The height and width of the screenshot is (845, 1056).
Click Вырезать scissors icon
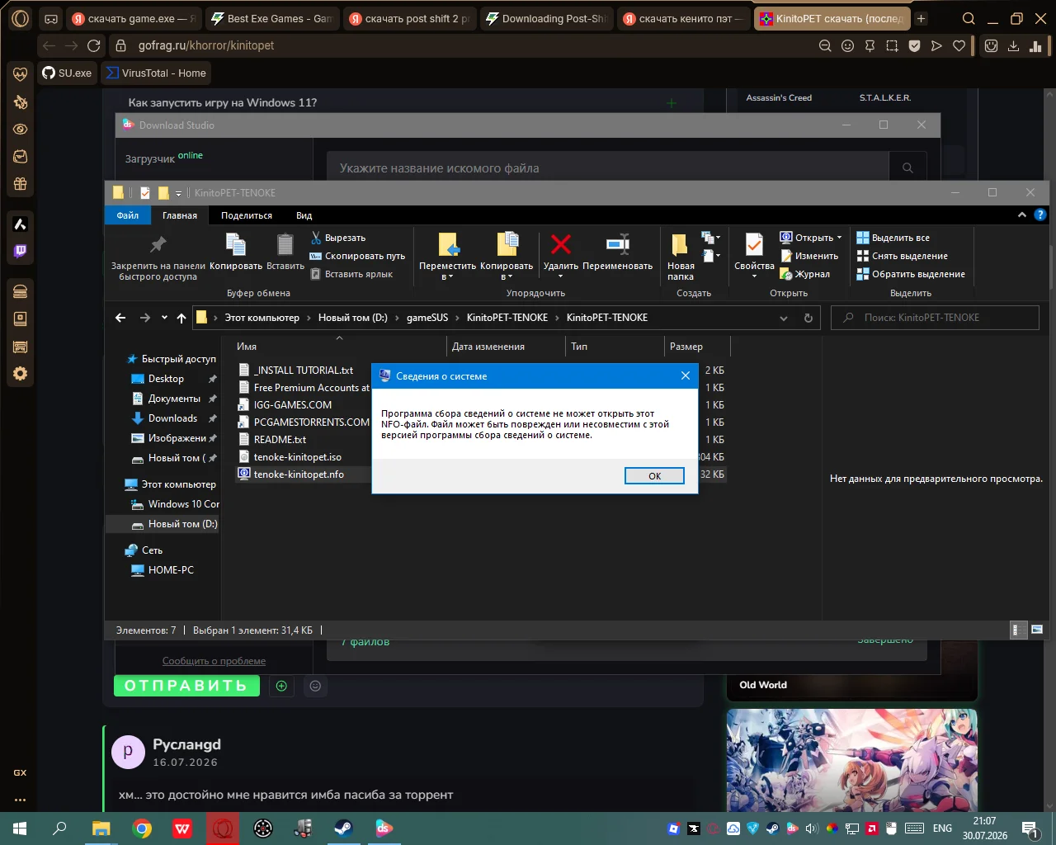[x=316, y=238]
